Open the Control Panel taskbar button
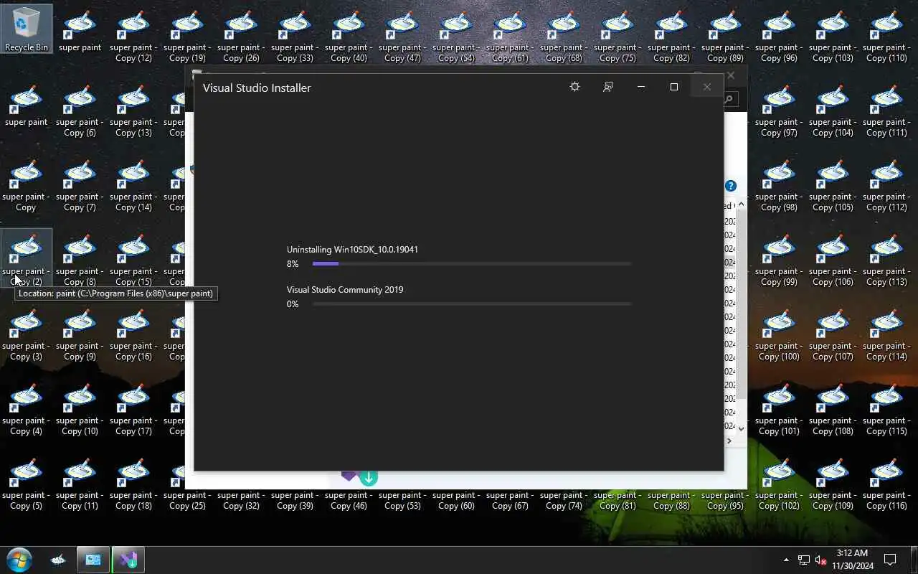 pos(93,560)
